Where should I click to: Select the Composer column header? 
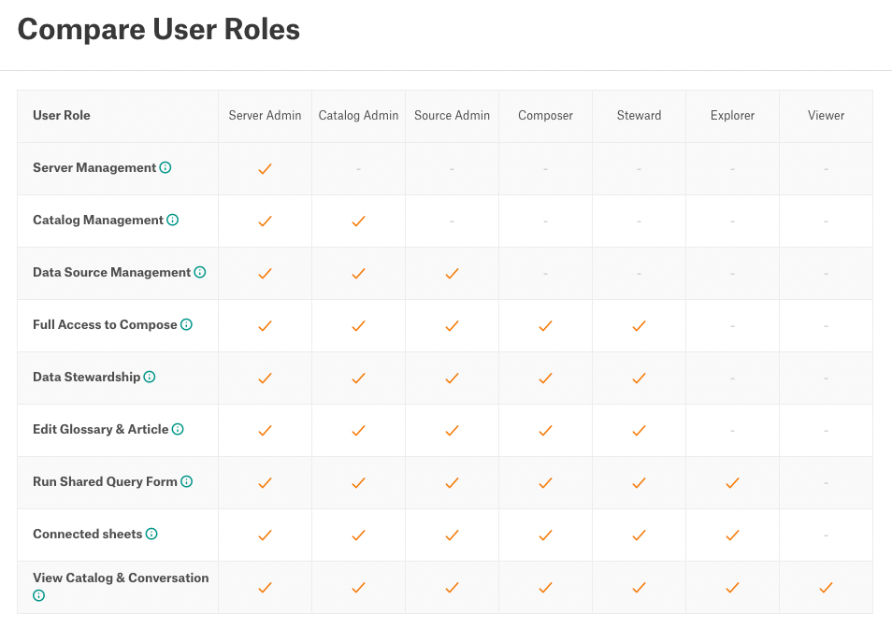tap(545, 115)
